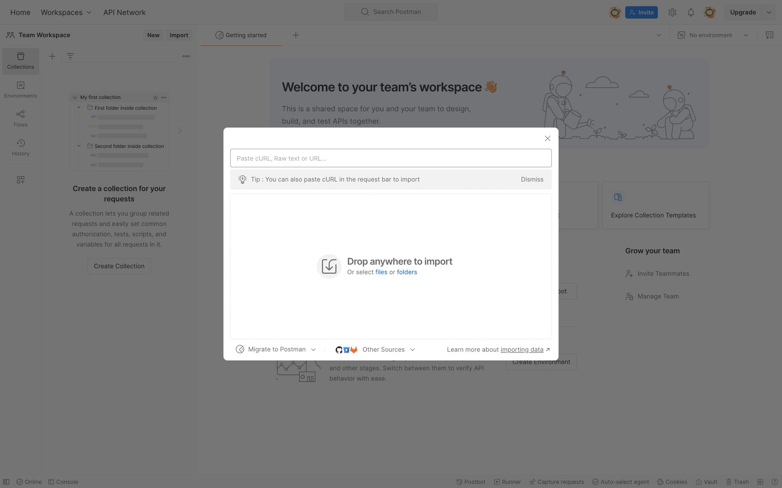Select History in the sidebar
The image size is (782, 488).
click(20, 148)
